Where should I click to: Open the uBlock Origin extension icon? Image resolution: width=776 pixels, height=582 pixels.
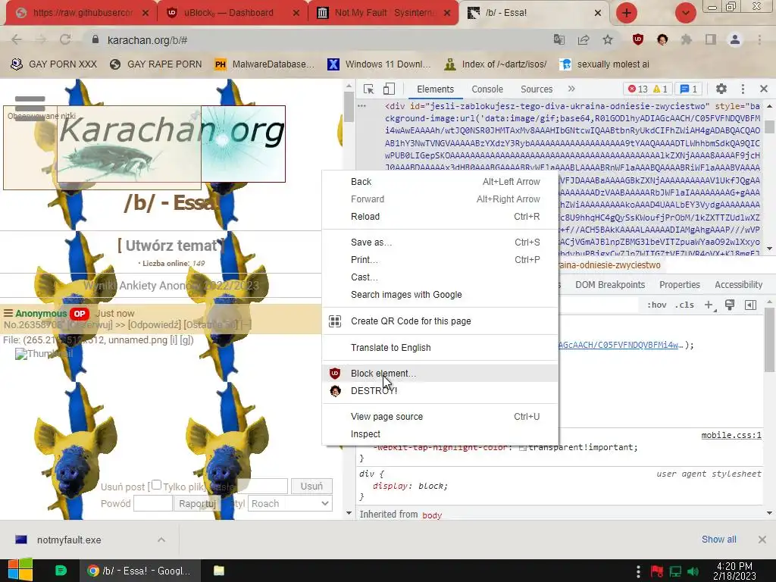click(x=638, y=39)
